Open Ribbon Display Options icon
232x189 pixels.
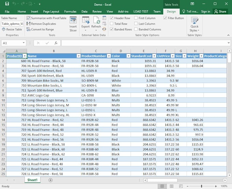[x=192, y=4]
